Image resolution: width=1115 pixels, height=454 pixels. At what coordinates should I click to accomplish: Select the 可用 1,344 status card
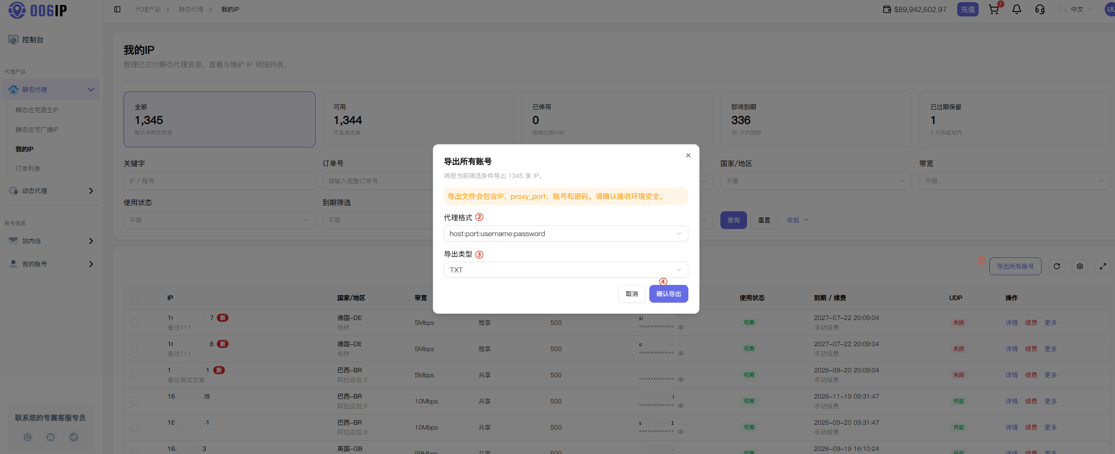click(x=418, y=119)
